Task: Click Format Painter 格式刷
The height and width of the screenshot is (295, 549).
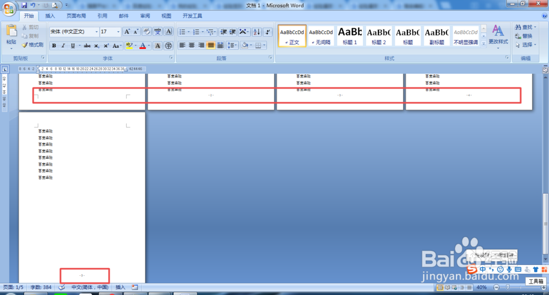Action: point(32,45)
